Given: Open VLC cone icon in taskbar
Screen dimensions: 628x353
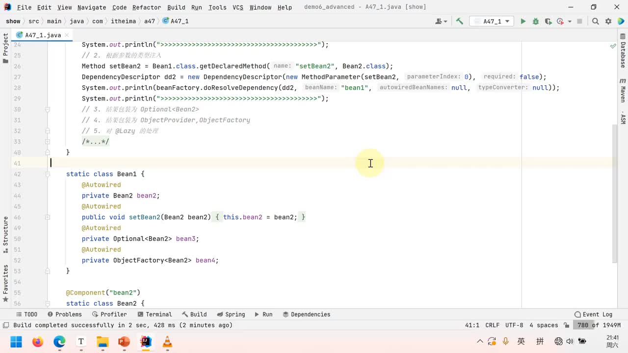Looking at the screenshot, I should 167,341.
